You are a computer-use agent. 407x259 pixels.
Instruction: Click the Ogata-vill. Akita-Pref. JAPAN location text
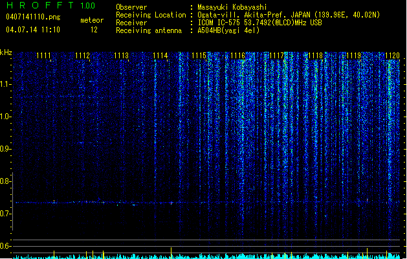pyautogui.click(x=289, y=15)
